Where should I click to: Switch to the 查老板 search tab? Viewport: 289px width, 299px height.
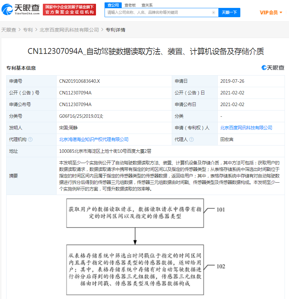pyautogui.click(x=130, y=5)
